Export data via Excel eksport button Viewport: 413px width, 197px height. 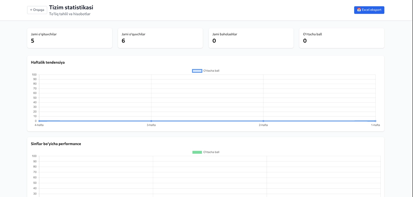pyautogui.click(x=369, y=10)
